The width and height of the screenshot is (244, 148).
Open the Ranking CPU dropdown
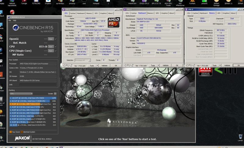click(21, 94)
